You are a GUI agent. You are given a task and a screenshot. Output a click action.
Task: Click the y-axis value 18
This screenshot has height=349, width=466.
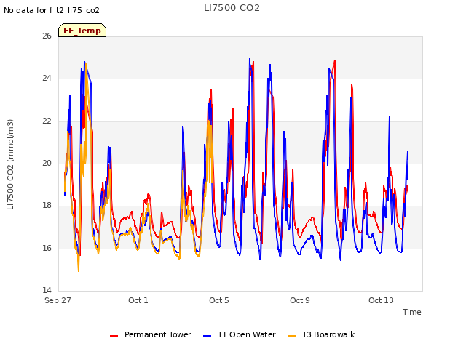(x=47, y=205)
